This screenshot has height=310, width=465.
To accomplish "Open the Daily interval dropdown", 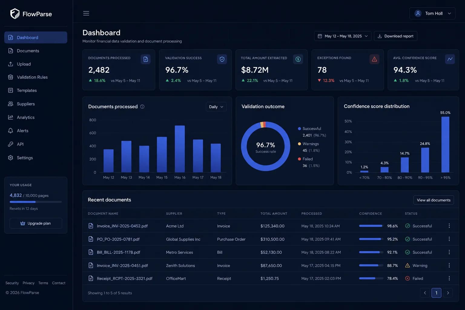I will (216, 107).
